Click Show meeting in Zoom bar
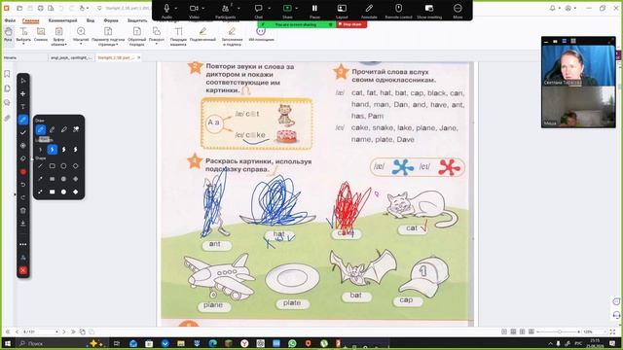 click(429, 11)
